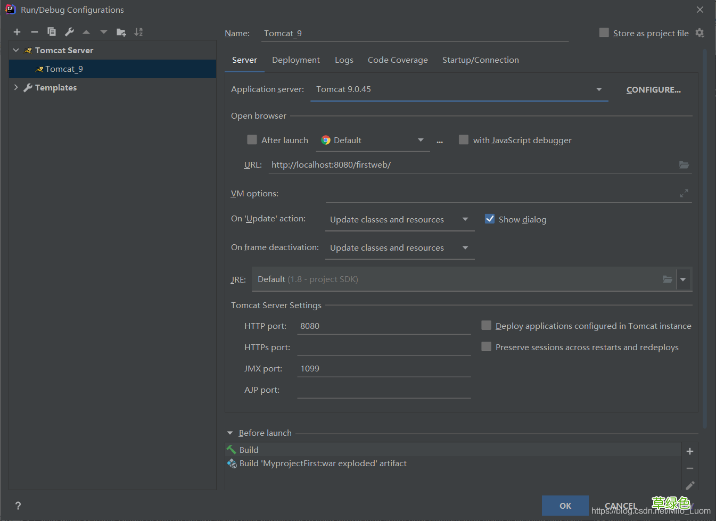The width and height of the screenshot is (716, 521).
Task: Switch to the Deployment tab
Action: coord(295,60)
